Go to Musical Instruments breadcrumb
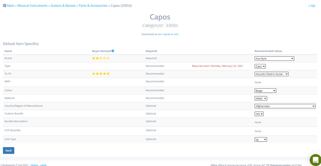This screenshot has height=166, width=321. click(32, 6)
